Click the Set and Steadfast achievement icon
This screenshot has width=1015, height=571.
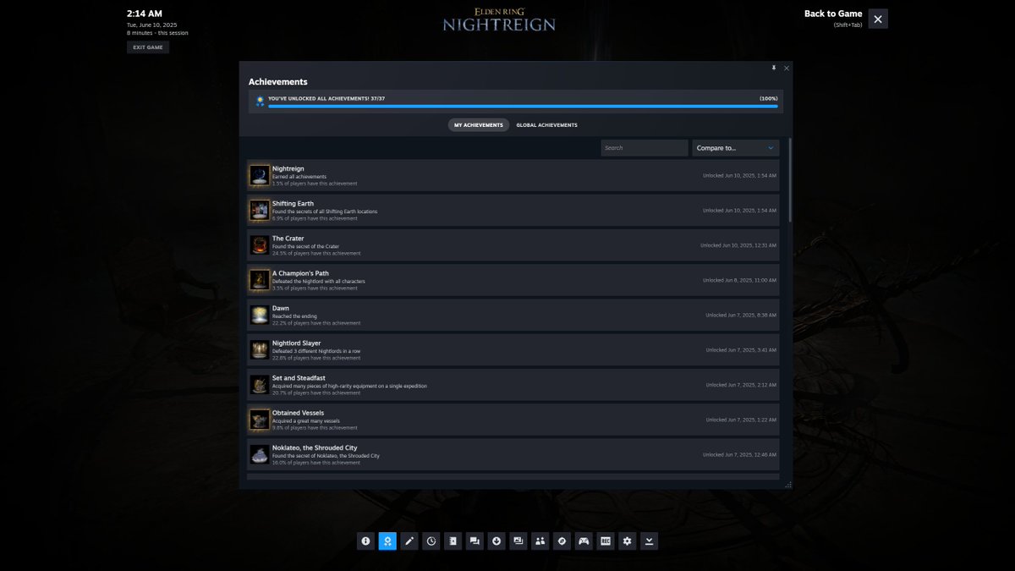[260, 385]
